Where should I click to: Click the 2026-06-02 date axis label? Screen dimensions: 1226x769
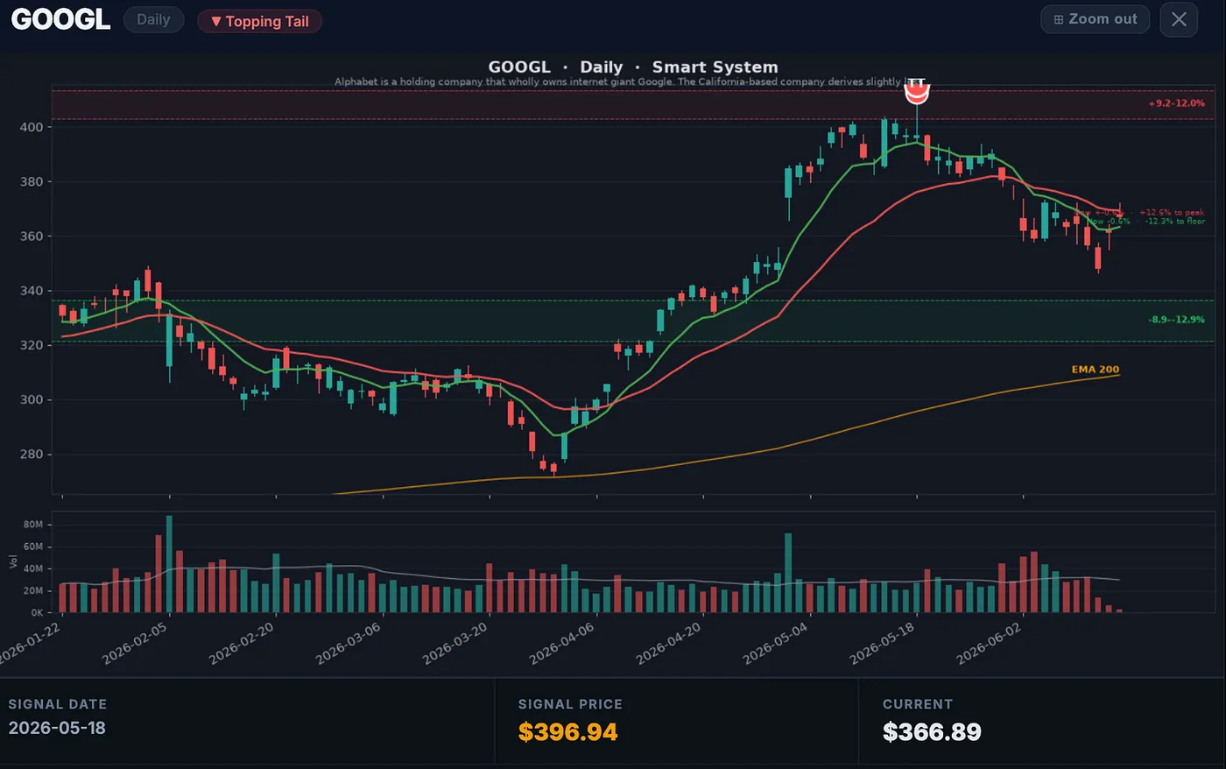[x=989, y=644]
